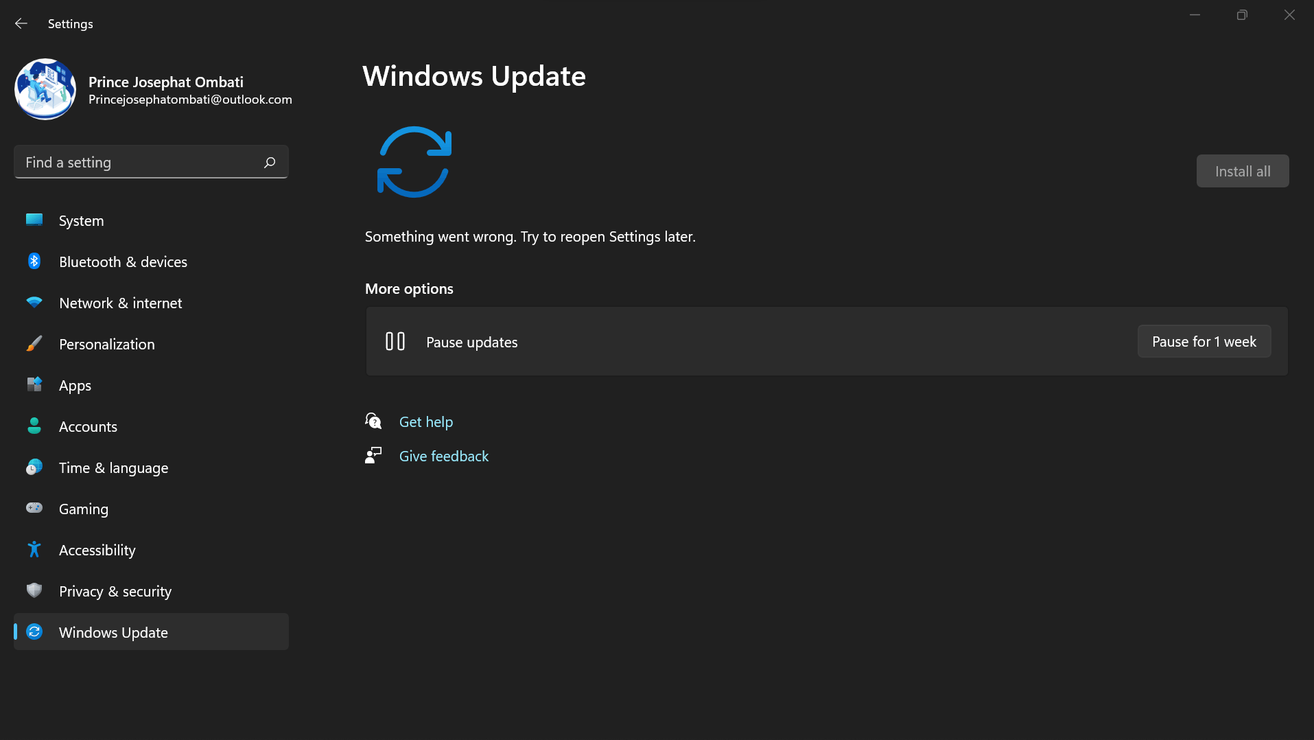Open Network & internet page
Image resolution: width=1314 pixels, height=740 pixels.
(x=151, y=303)
